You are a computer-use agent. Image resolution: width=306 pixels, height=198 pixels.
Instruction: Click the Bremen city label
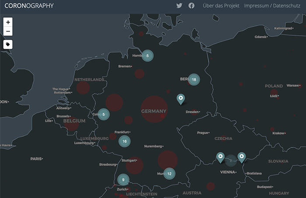click(x=125, y=66)
